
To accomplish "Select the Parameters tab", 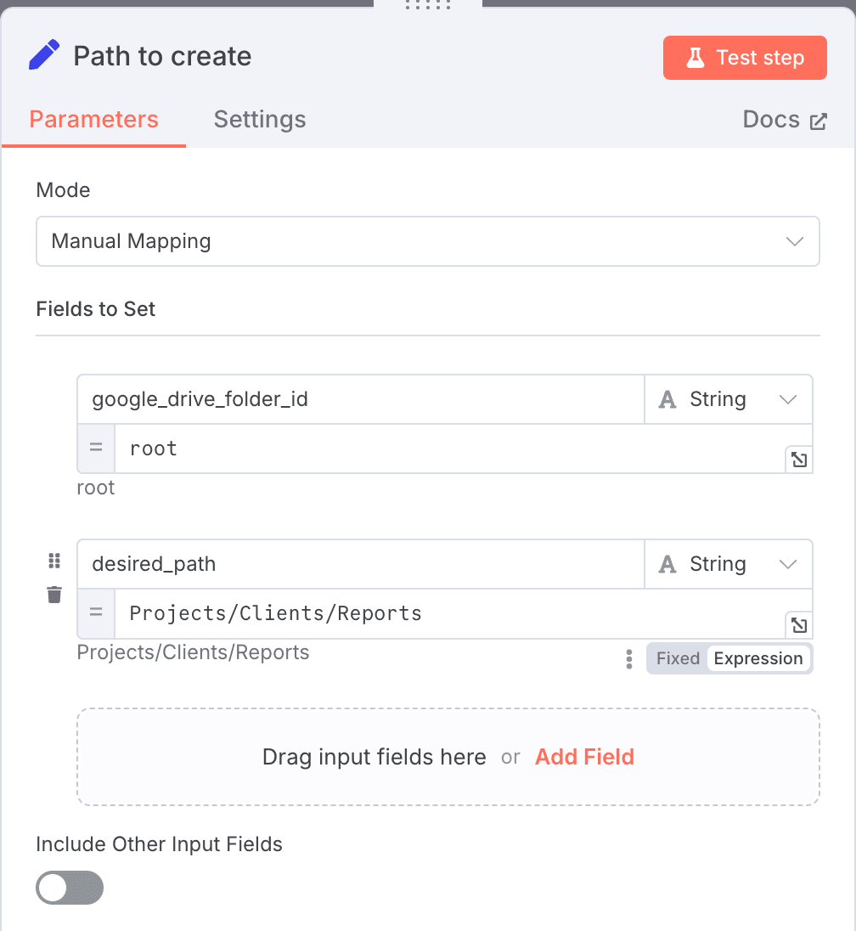I will tap(93, 119).
